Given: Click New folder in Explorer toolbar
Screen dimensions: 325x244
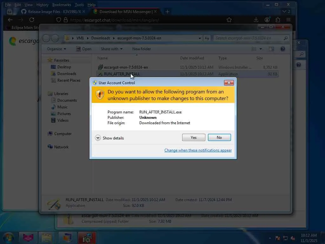Looking at the screenshot, I should pos(142,49).
